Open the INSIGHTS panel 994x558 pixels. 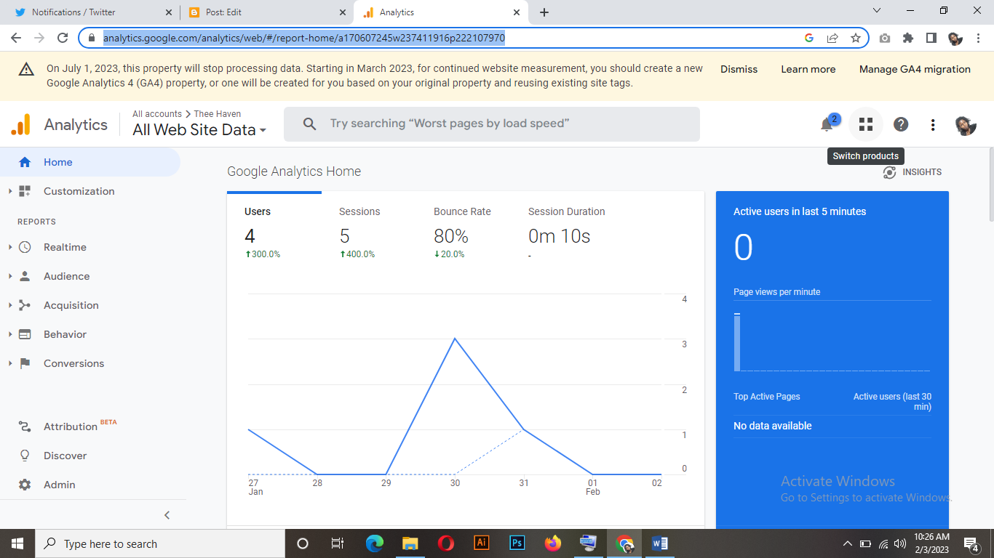(x=913, y=172)
